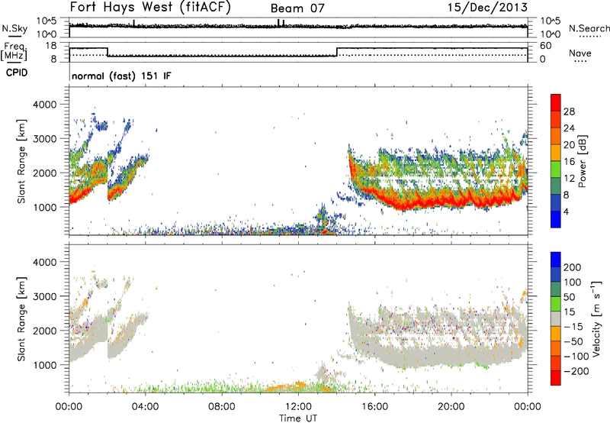Click the date '15/Dec/2013'
610x423 pixels.
coord(487,8)
